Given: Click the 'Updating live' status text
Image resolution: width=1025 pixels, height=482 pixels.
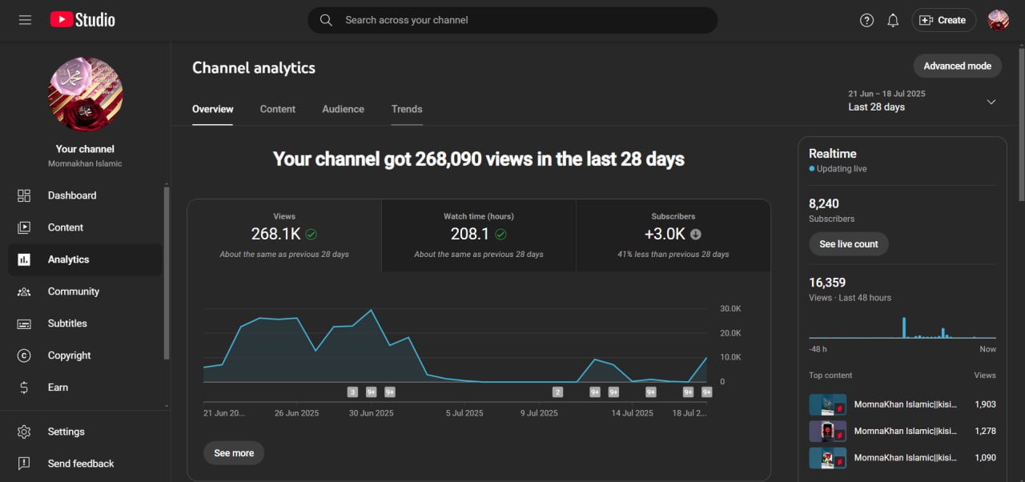Looking at the screenshot, I should point(842,169).
